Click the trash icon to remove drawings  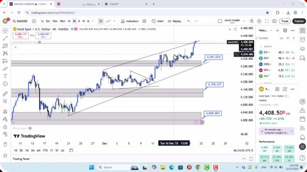click(5, 144)
